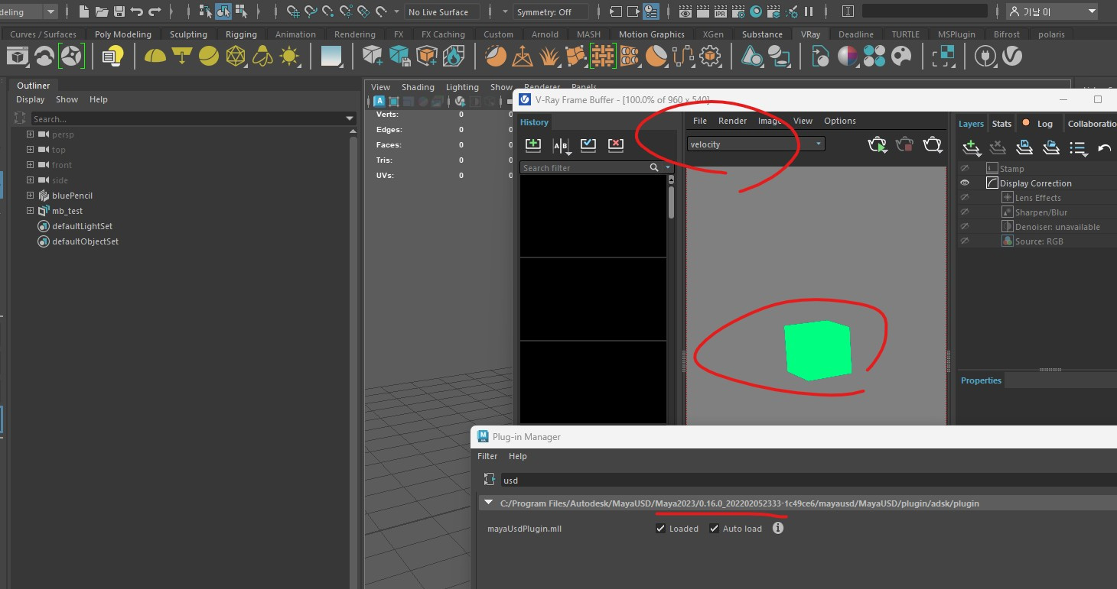Viewport: 1117px width, 589px height.
Task: Redo action in Maya toolbar
Action: point(155,11)
